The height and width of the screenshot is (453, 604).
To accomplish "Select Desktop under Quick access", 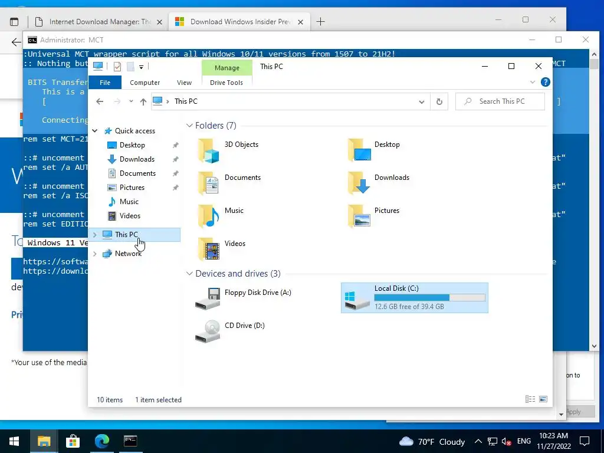I will (x=132, y=145).
